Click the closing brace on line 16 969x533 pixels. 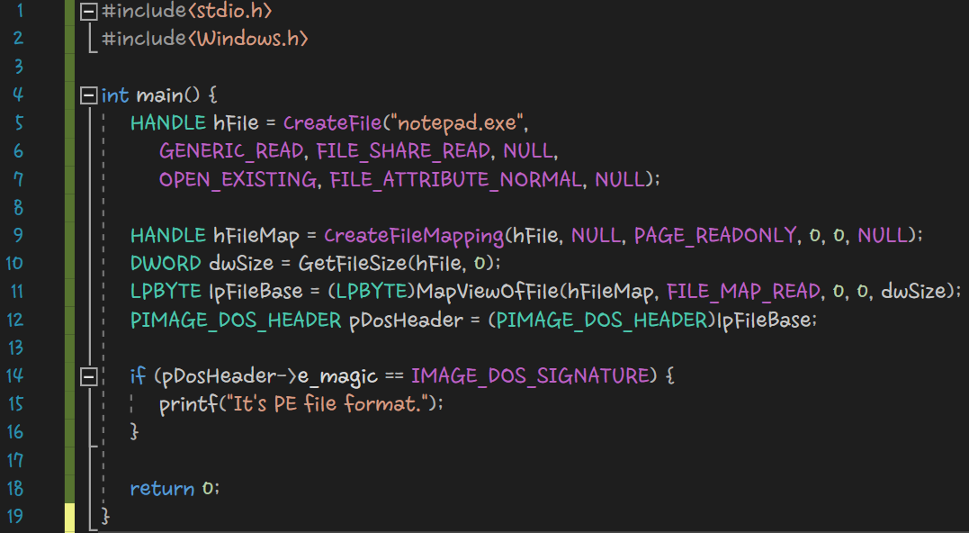point(135,431)
